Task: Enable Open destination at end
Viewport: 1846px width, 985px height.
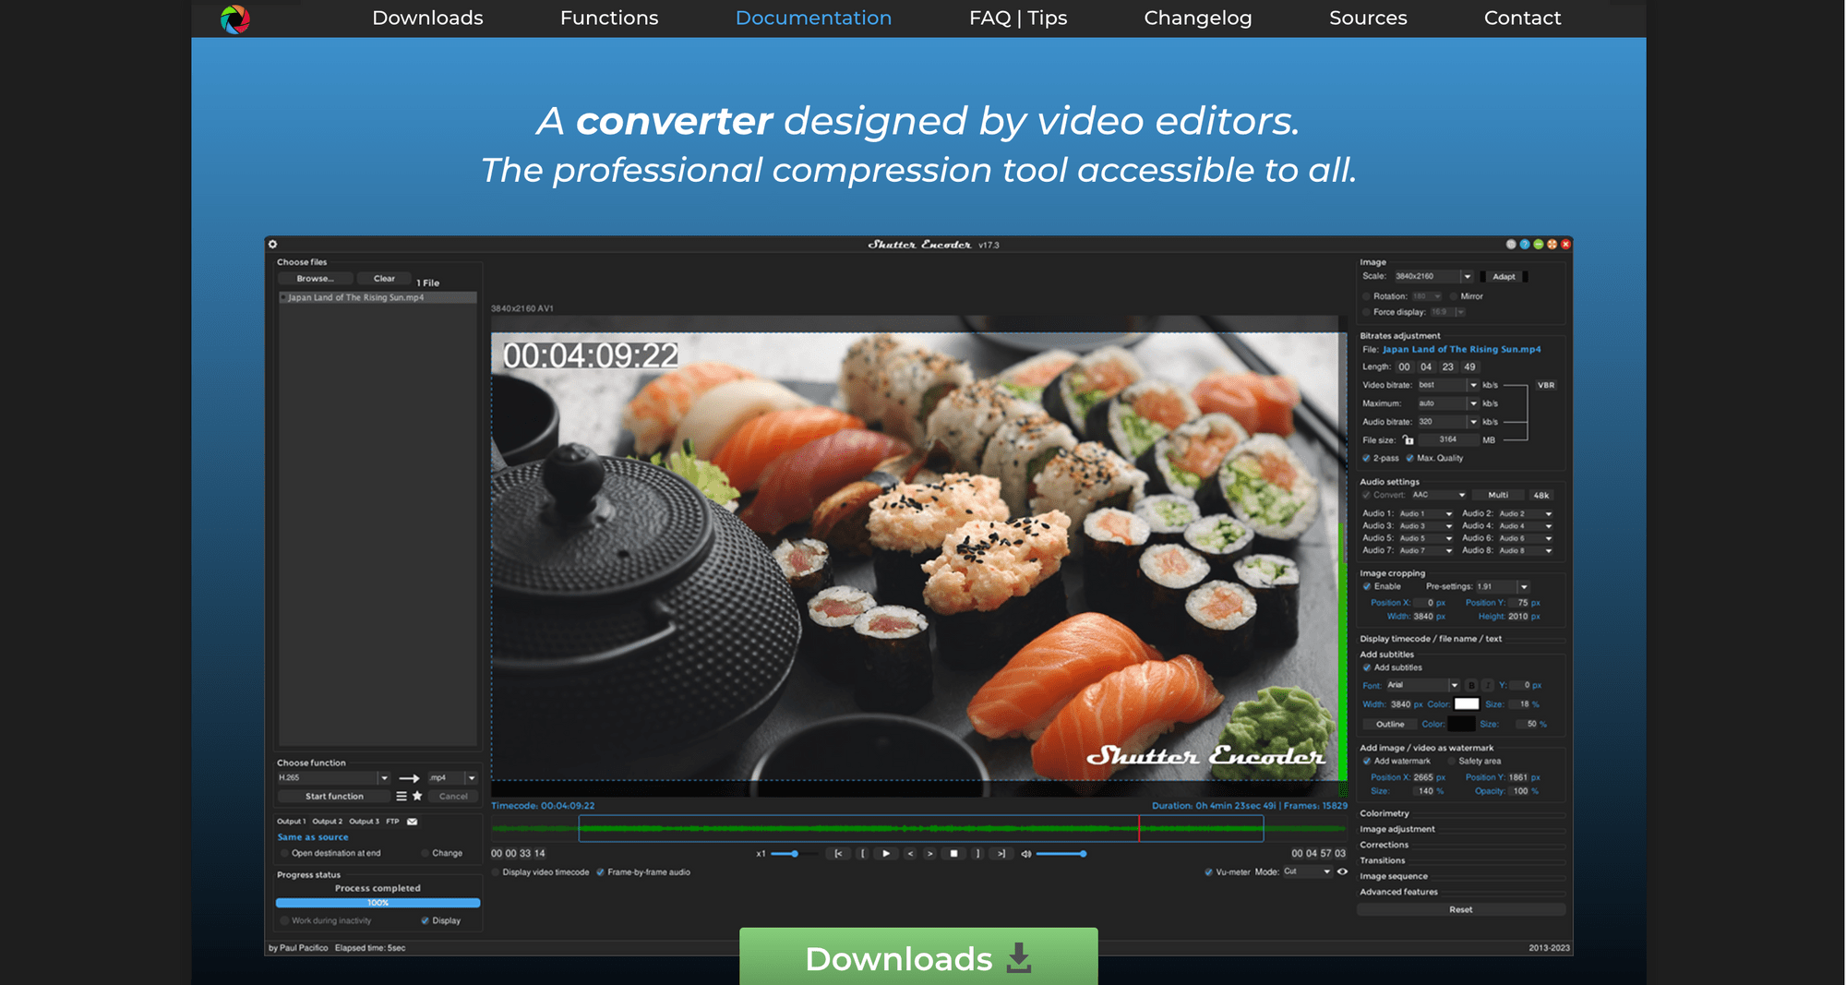Action: point(284,853)
